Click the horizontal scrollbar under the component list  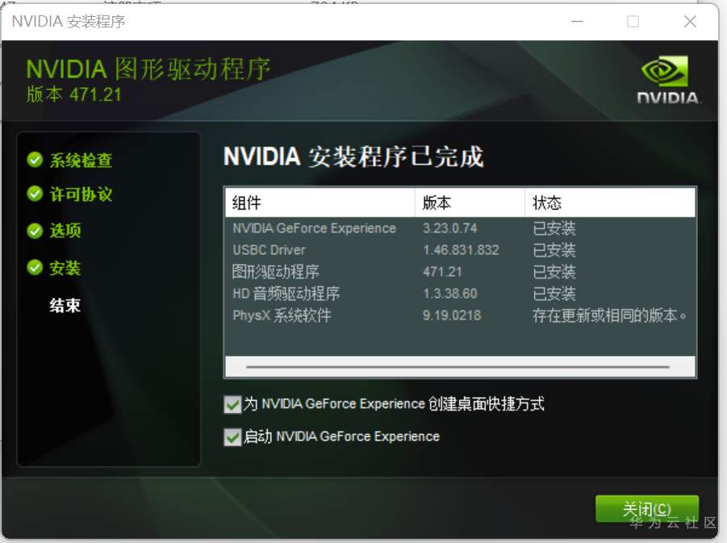pos(458,367)
